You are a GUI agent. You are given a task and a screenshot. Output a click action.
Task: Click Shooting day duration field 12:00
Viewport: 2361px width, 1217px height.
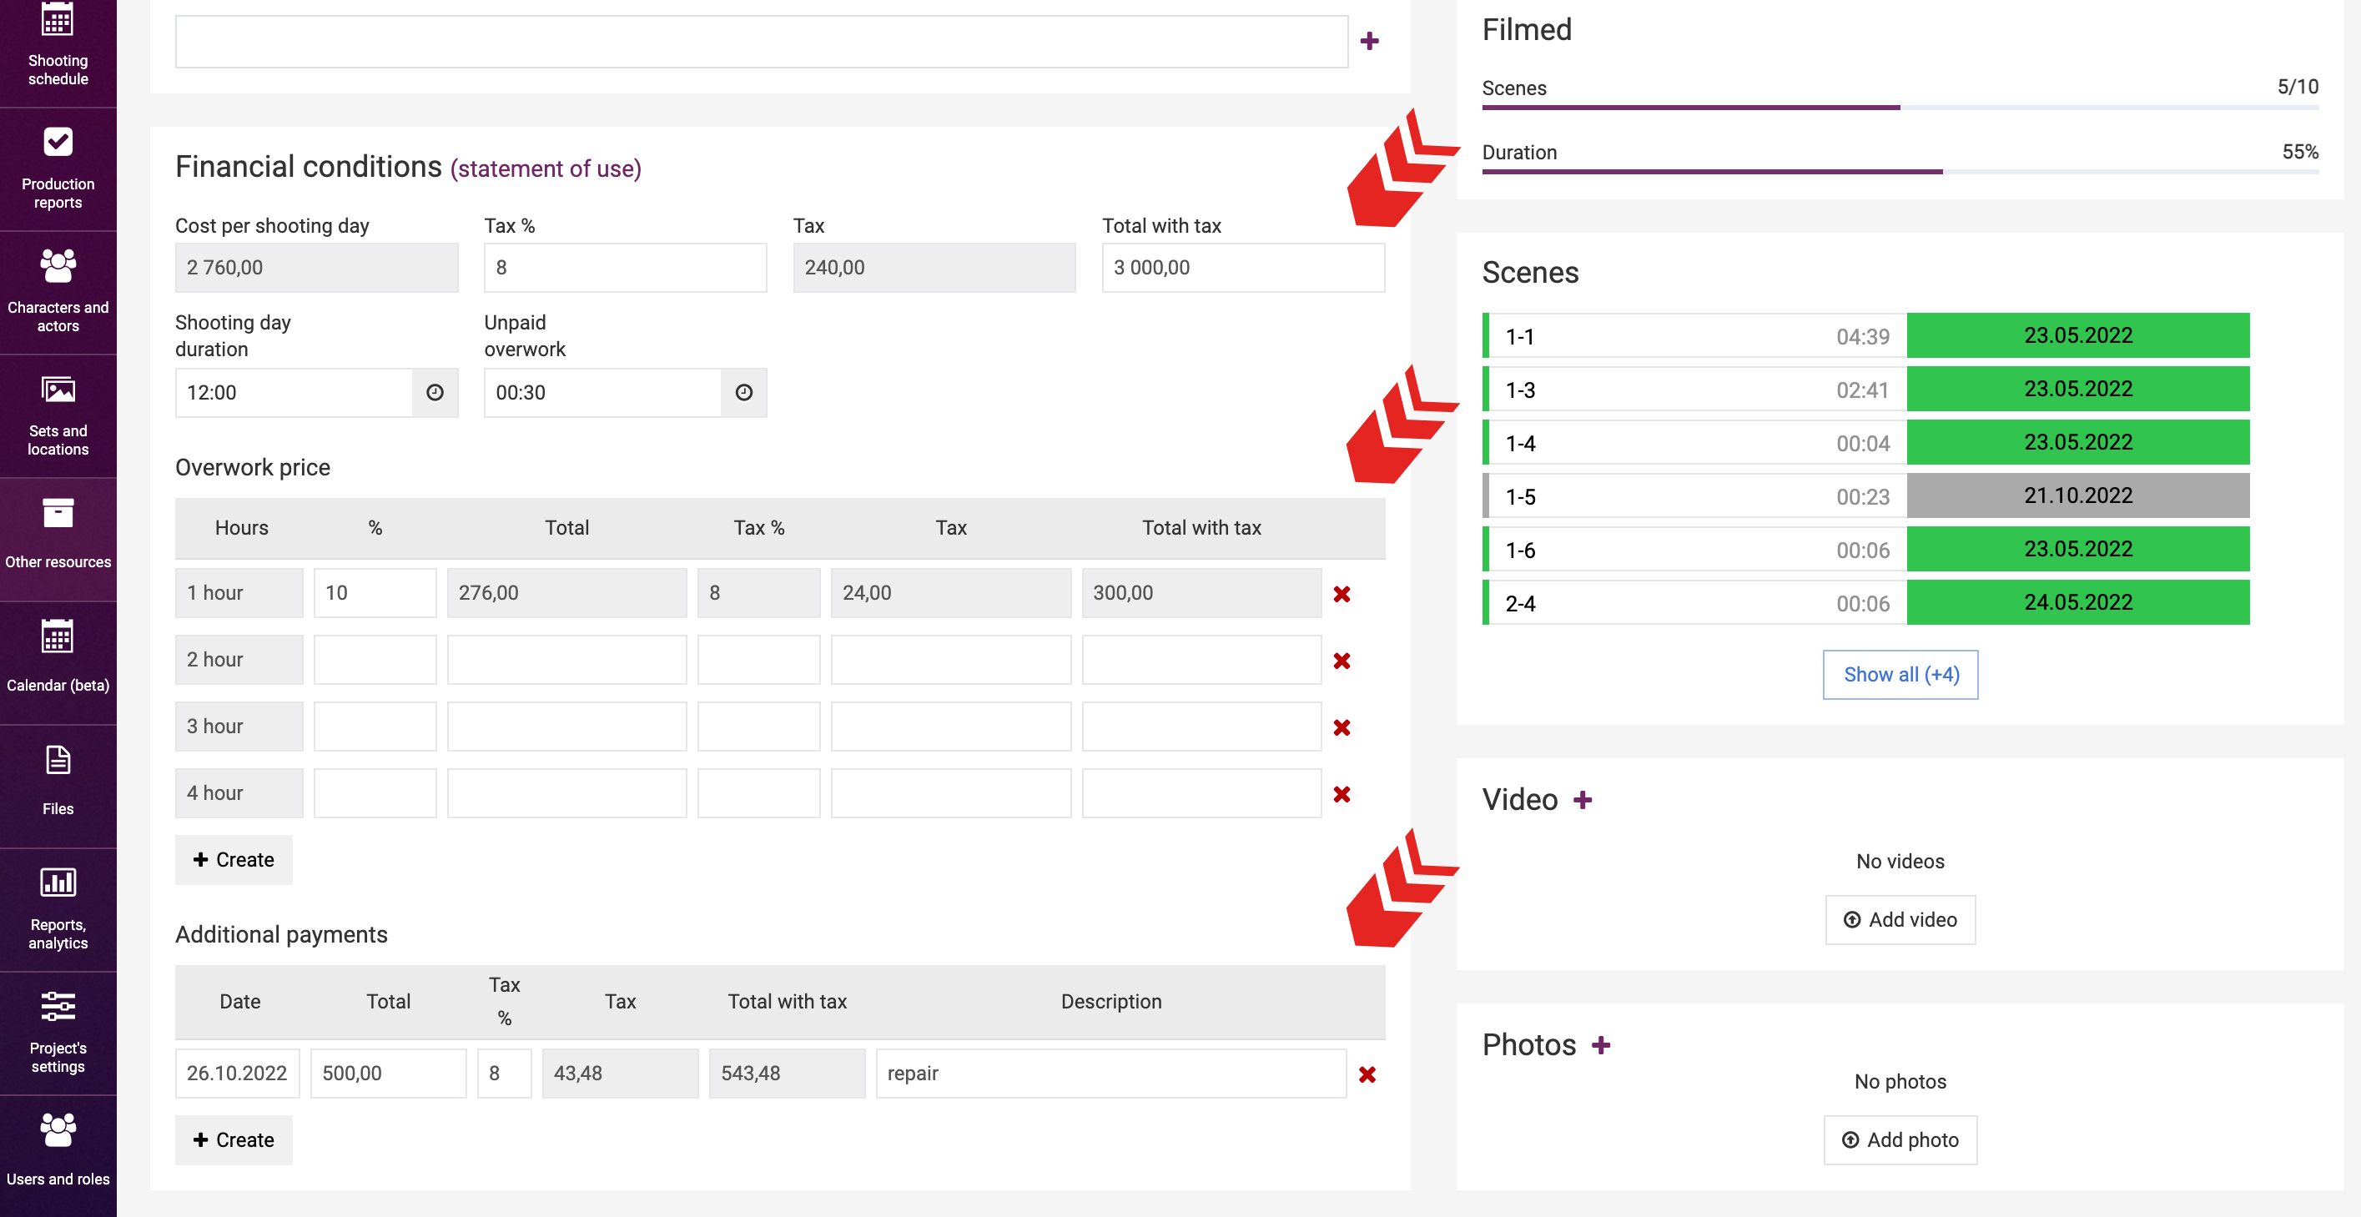point(294,392)
